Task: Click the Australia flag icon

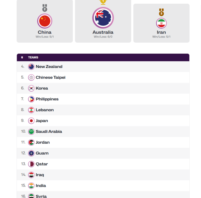Action: (103, 18)
